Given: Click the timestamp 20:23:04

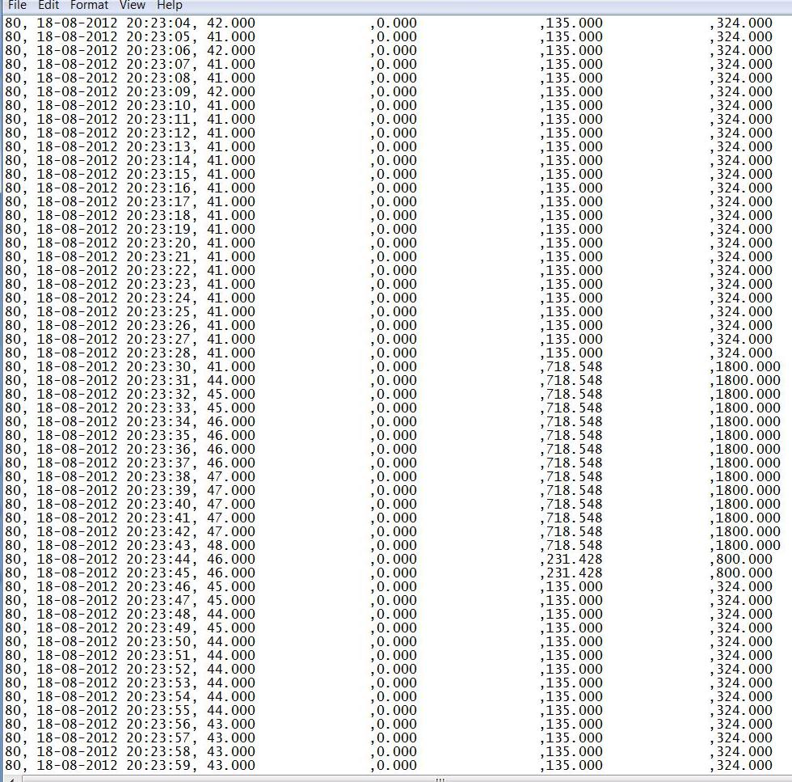Looking at the screenshot, I should click(x=158, y=23).
